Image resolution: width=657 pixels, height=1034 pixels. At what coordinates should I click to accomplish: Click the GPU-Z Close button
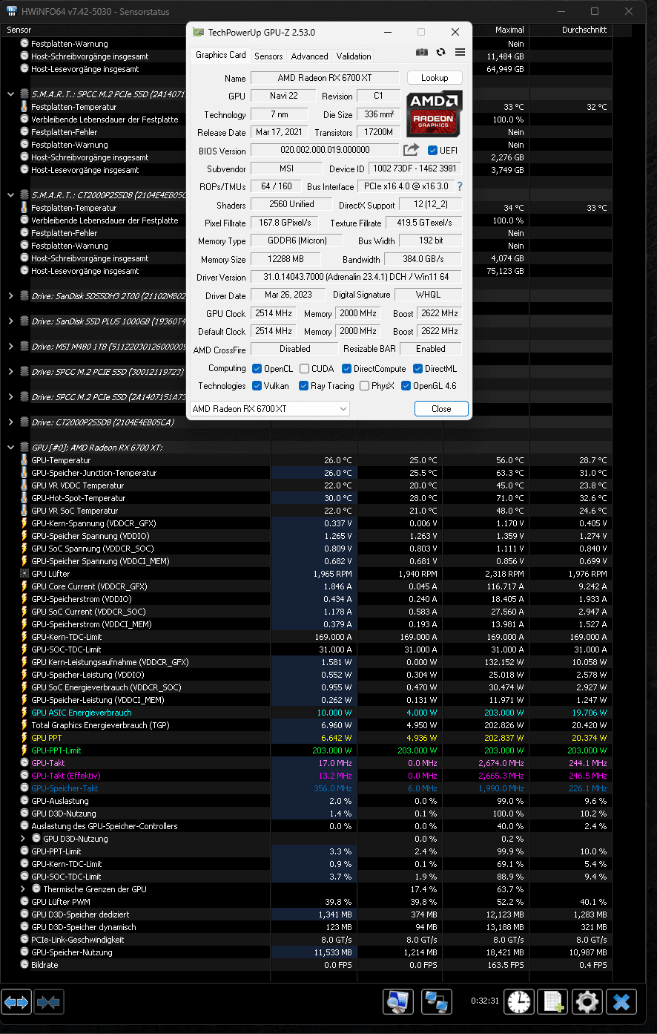pos(441,409)
